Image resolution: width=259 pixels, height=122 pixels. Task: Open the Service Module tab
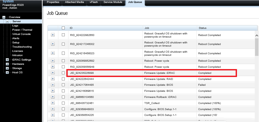tap(113, 2)
